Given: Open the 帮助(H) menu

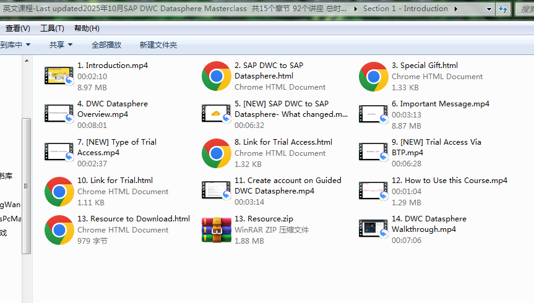Looking at the screenshot, I should [87, 28].
